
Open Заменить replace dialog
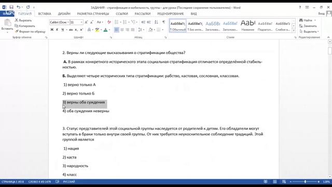click(308, 26)
